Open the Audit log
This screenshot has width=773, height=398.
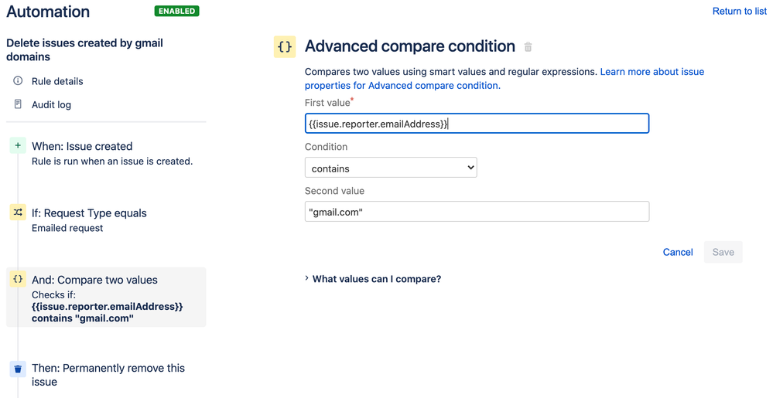[51, 104]
